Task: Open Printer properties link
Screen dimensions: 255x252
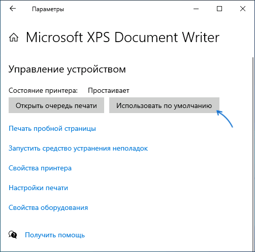Action: tap(40, 168)
